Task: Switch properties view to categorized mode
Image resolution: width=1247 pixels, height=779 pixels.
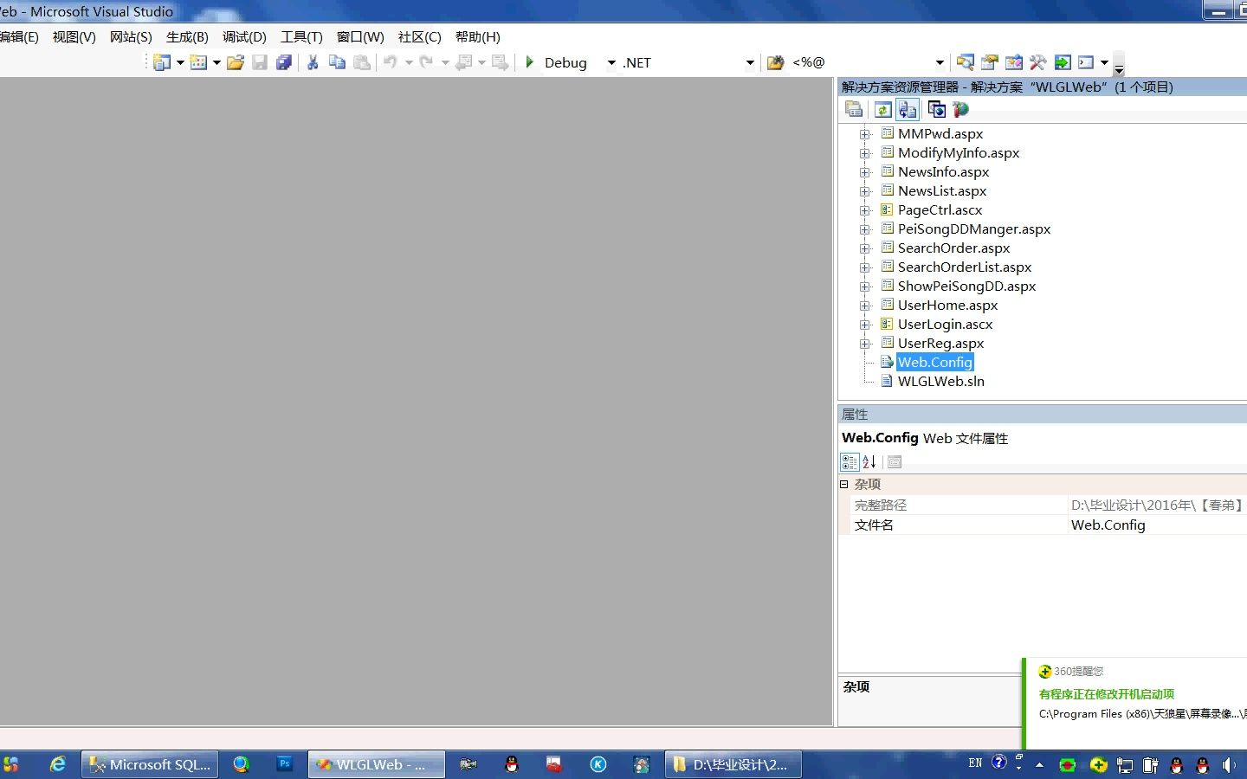Action: (x=850, y=461)
